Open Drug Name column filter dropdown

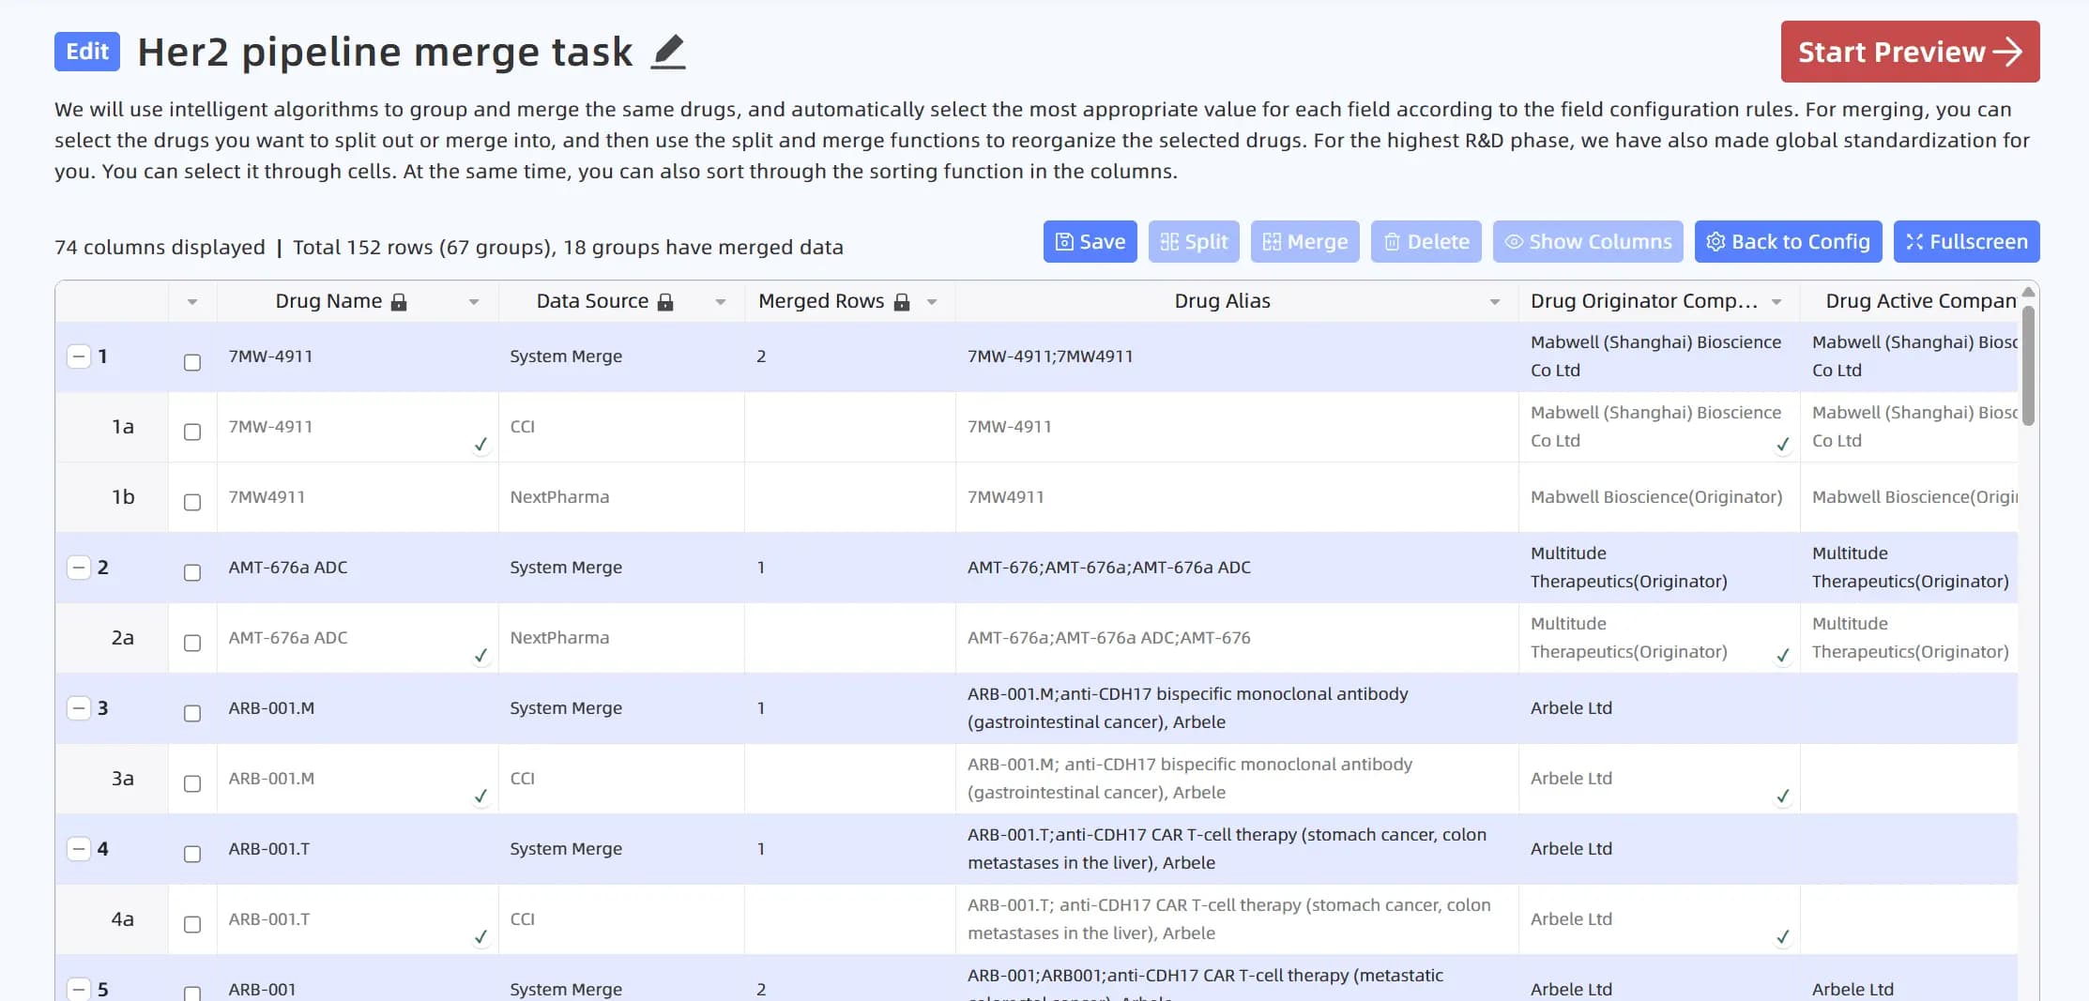tap(474, 302)
